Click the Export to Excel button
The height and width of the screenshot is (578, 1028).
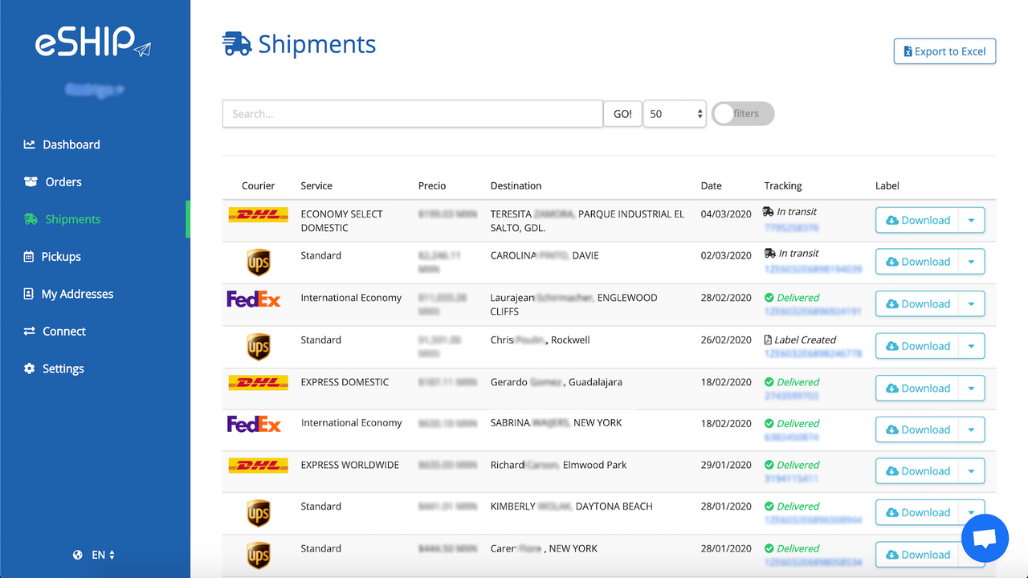tap(944, 51)
